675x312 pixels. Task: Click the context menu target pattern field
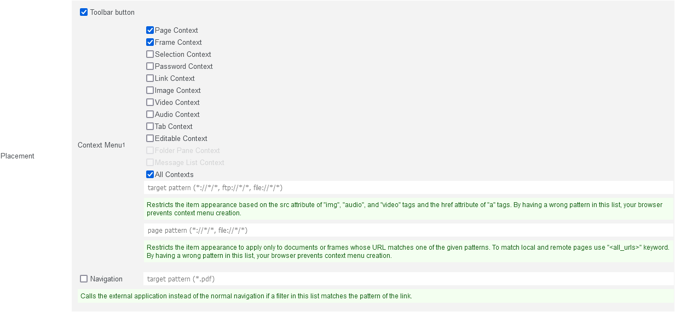point(408,187)
